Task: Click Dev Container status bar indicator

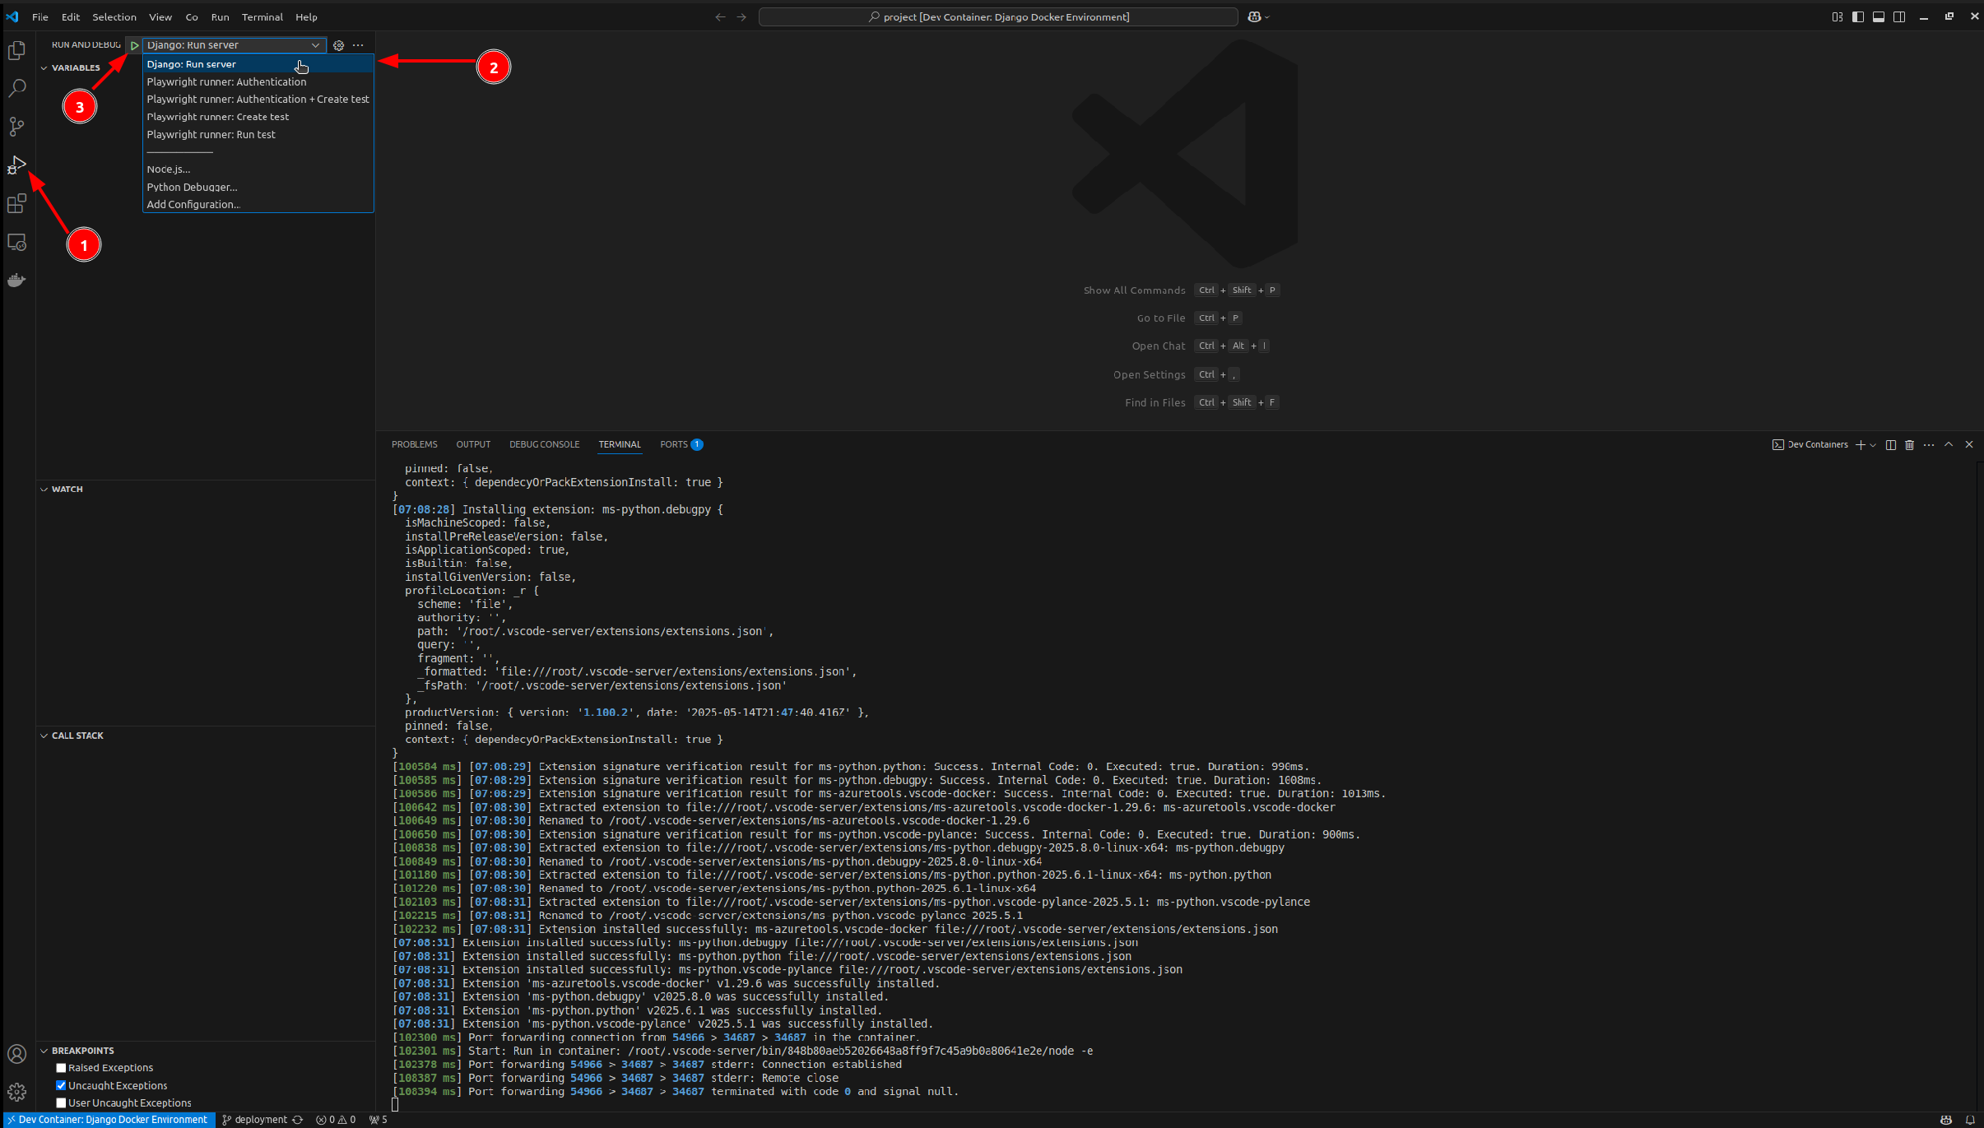Action: point(109,1120)
